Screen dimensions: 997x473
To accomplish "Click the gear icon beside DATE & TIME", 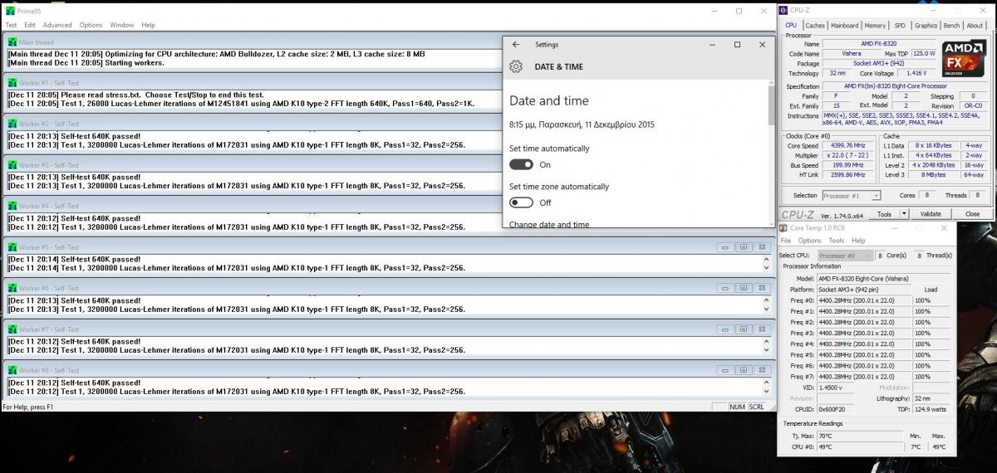I will (516, 66).
